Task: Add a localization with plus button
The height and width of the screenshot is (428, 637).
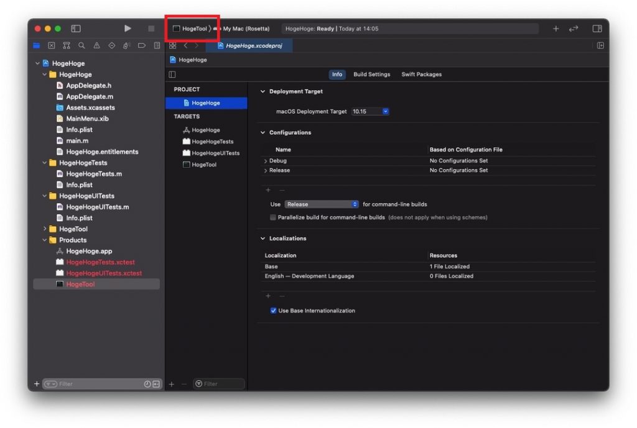Action: pos(268,296)
